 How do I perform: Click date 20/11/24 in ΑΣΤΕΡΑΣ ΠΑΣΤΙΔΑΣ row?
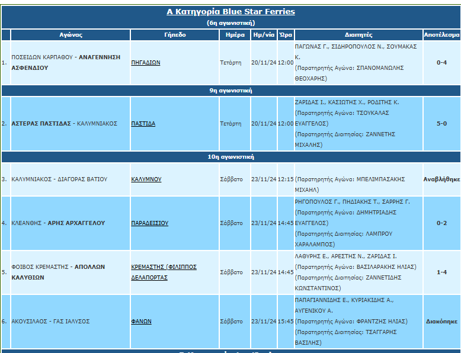264,124
